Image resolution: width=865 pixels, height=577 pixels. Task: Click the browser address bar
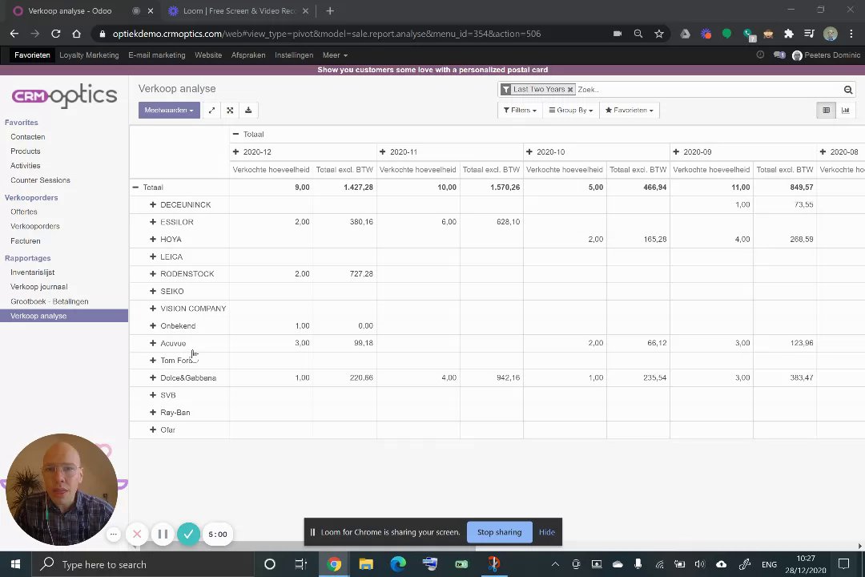click(x=353, y=34)
